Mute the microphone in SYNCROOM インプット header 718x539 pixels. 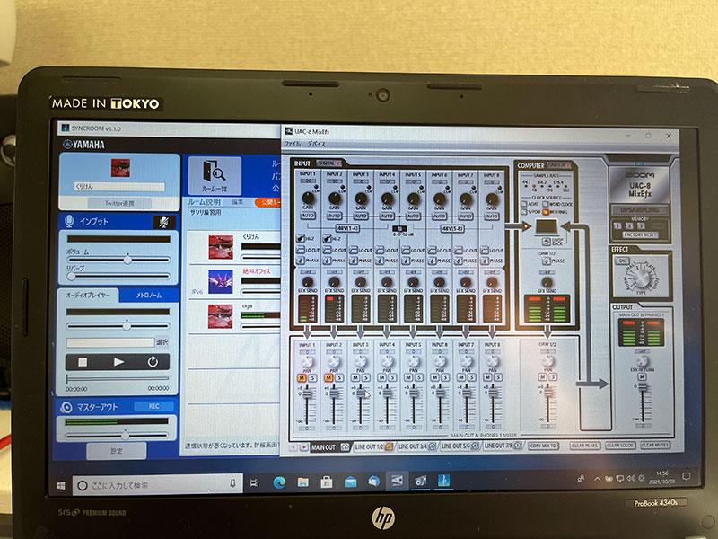click(x=164, y=222)
